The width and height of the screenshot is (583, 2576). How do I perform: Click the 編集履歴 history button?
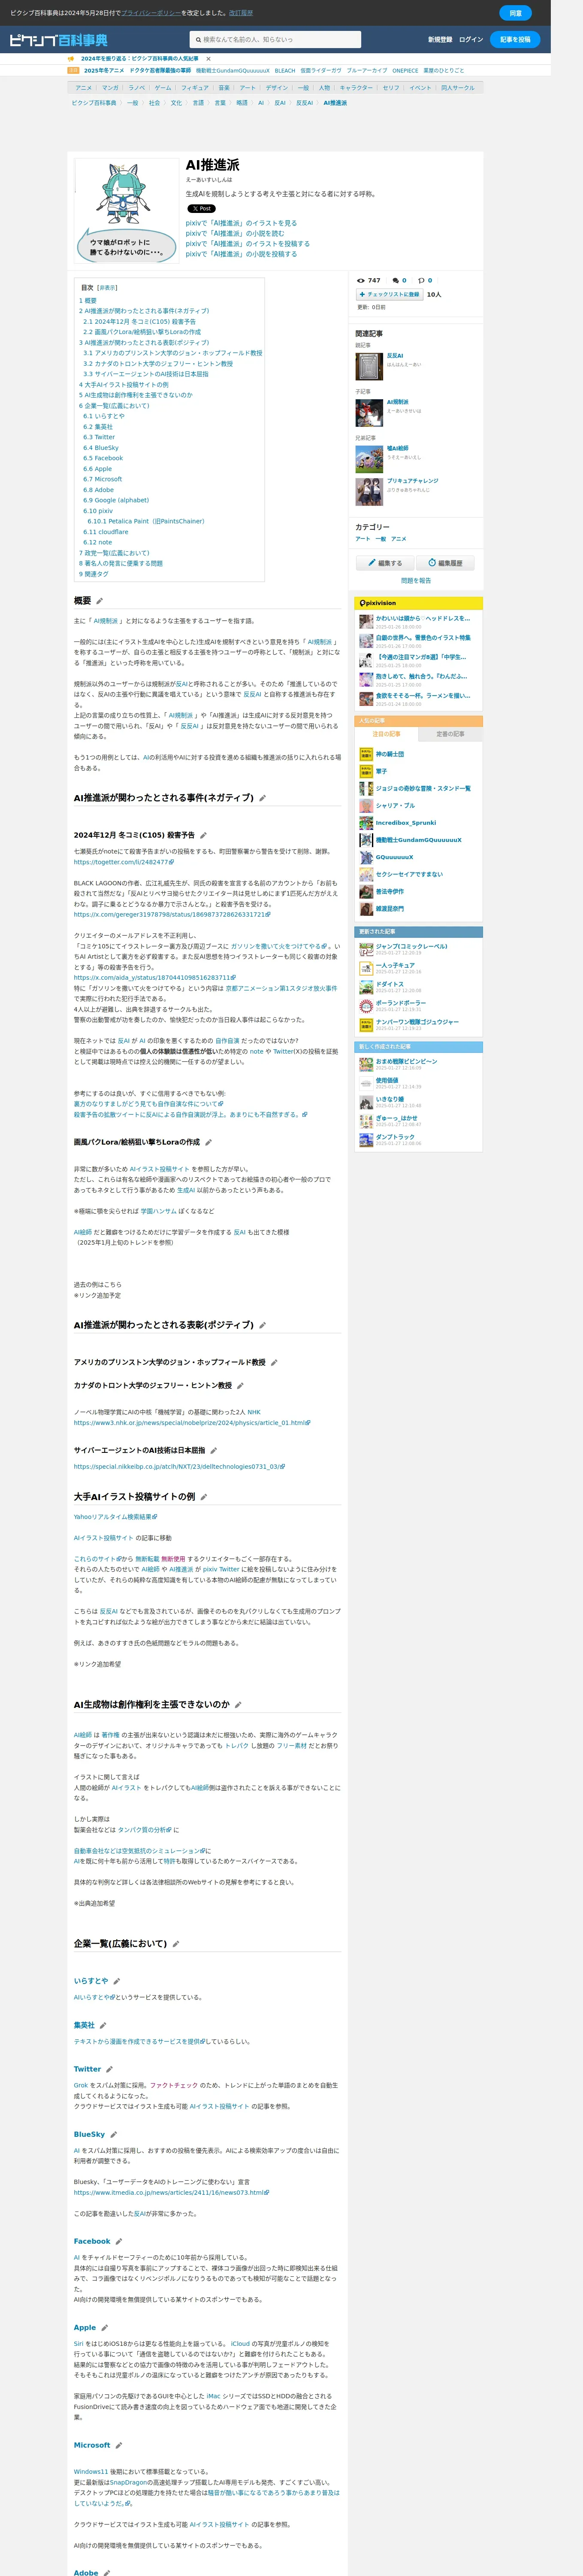pos(445,563)
